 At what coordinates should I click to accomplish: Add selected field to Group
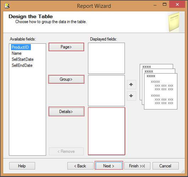tap(66, 79)
